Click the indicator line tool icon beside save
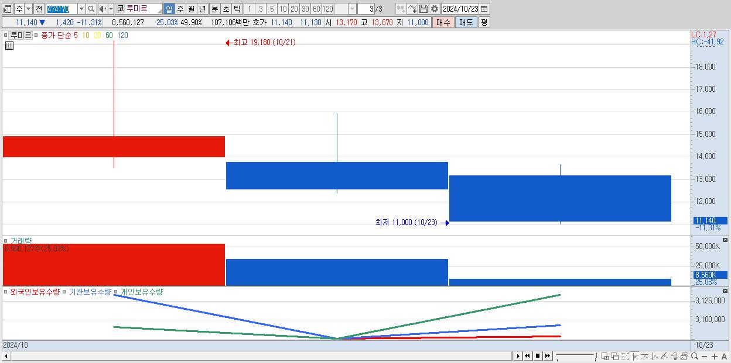 pos(412,9)
